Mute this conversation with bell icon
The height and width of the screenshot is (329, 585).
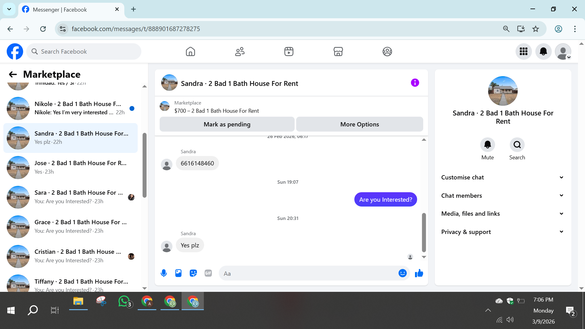click(x=487, y=145)
